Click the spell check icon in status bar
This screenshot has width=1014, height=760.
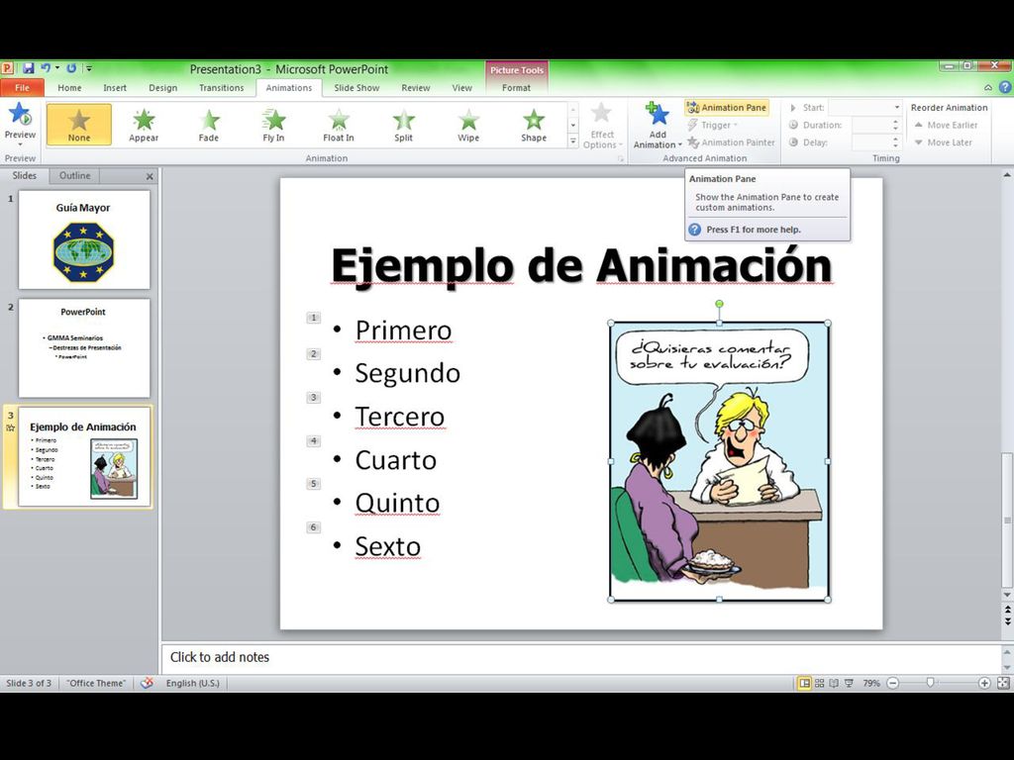coord(147,683)
